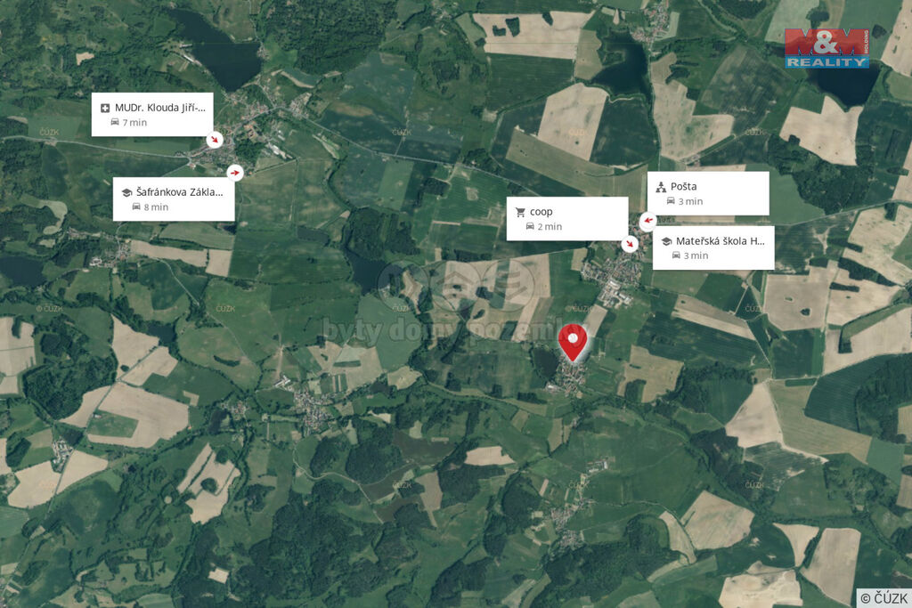Click the school icon beside Mateřská škola
Screen dimensions: 912x608
pyautogui.click(x=666, y=241)
